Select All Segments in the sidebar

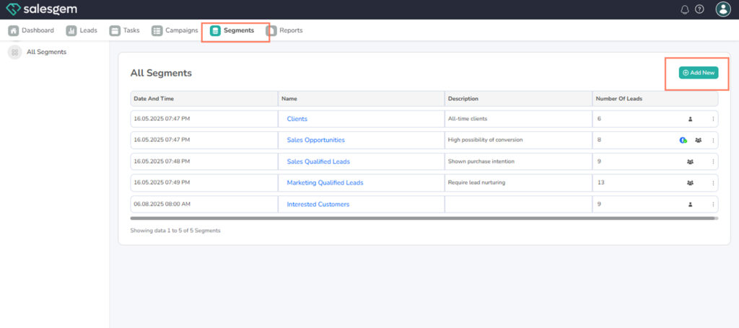46,52
